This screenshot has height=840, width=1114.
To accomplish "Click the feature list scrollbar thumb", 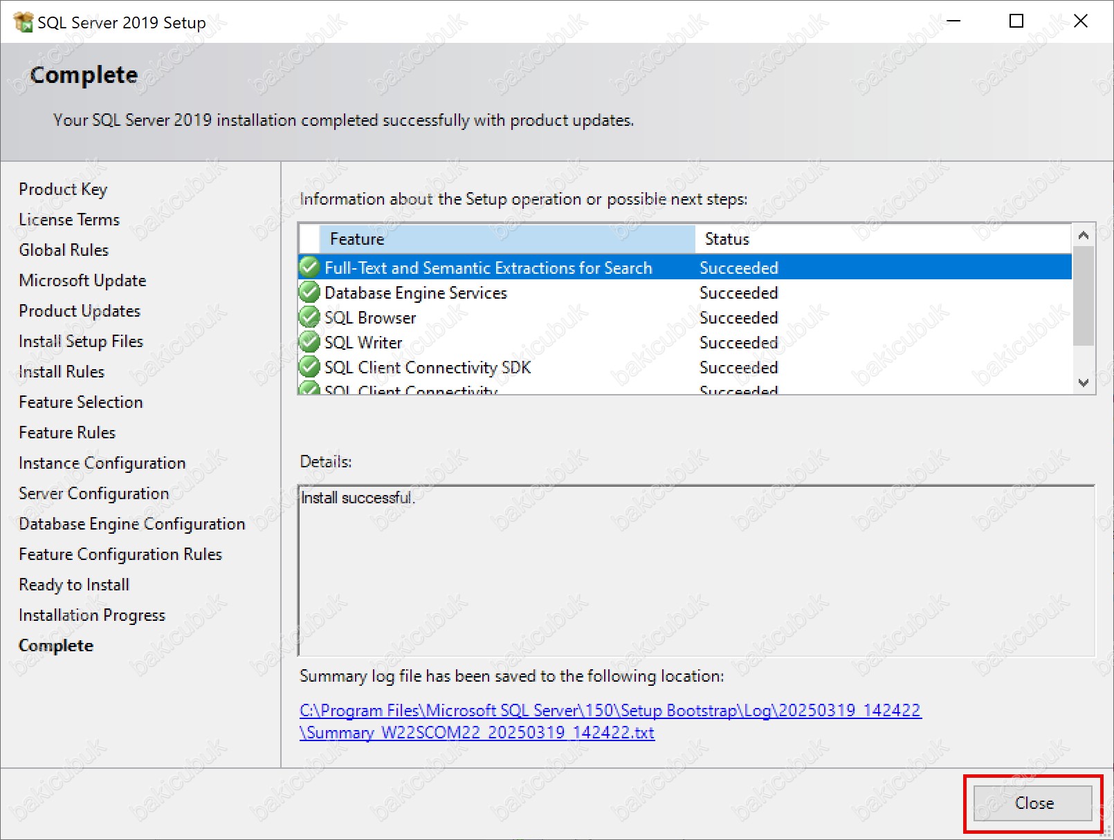I will tap(1084, 296).
